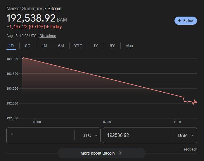Switch to the 1M time range tab

[x=44, y=46]
